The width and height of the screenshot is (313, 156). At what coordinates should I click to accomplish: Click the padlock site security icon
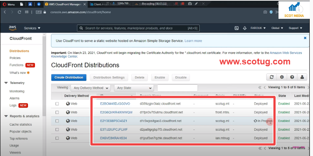[45, 12]
